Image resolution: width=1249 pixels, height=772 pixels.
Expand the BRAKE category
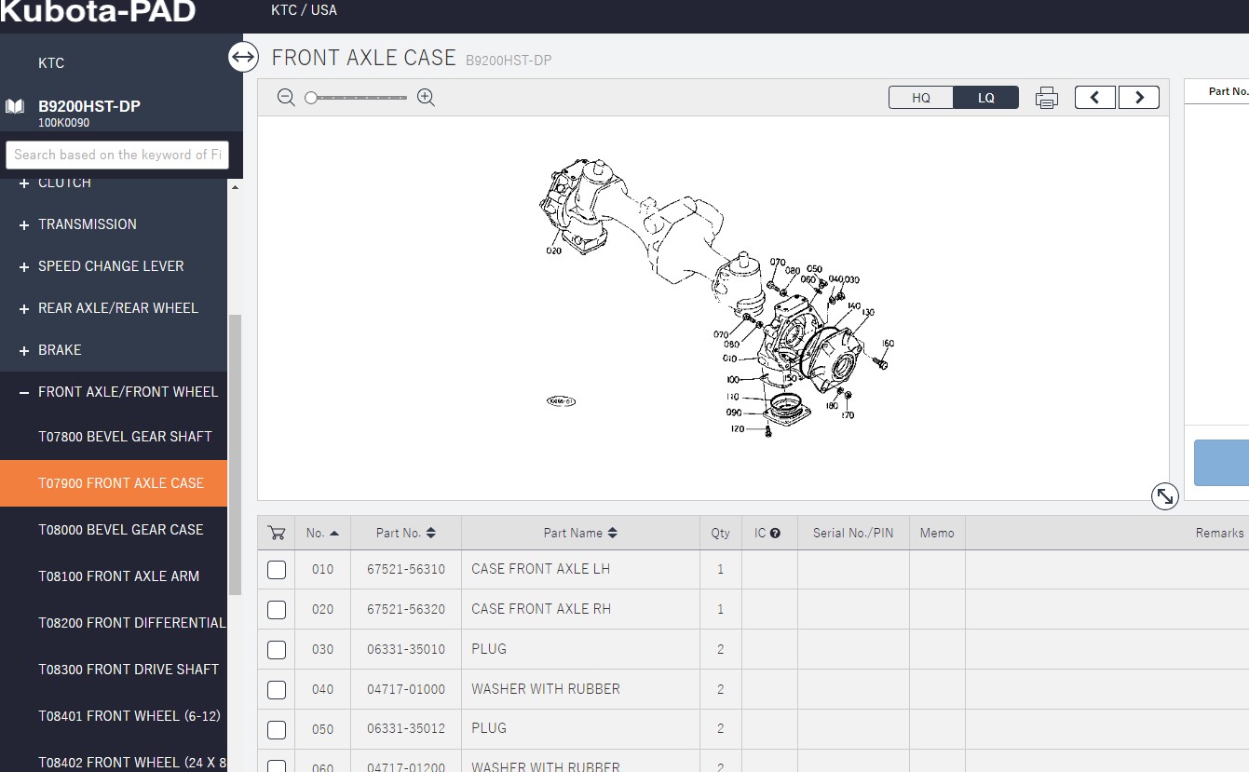24,351
